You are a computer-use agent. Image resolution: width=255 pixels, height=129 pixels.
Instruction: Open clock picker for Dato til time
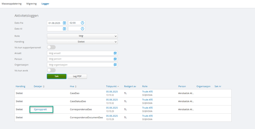point(82,29)
